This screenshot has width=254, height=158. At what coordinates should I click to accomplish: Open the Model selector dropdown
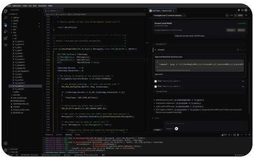169,129
